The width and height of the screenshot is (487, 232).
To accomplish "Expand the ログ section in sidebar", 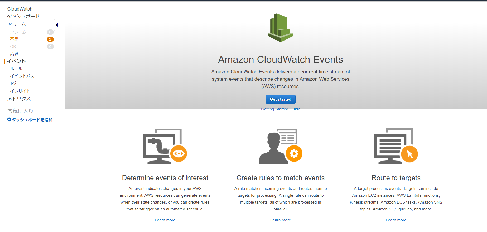I will click(x=12, y=83).
